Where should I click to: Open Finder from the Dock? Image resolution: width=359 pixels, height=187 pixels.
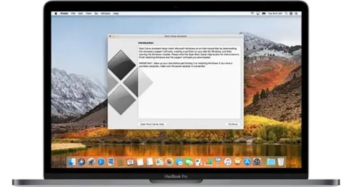72,162
